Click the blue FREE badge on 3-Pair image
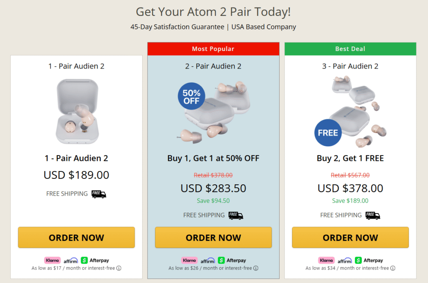 [x=328, y=133]
